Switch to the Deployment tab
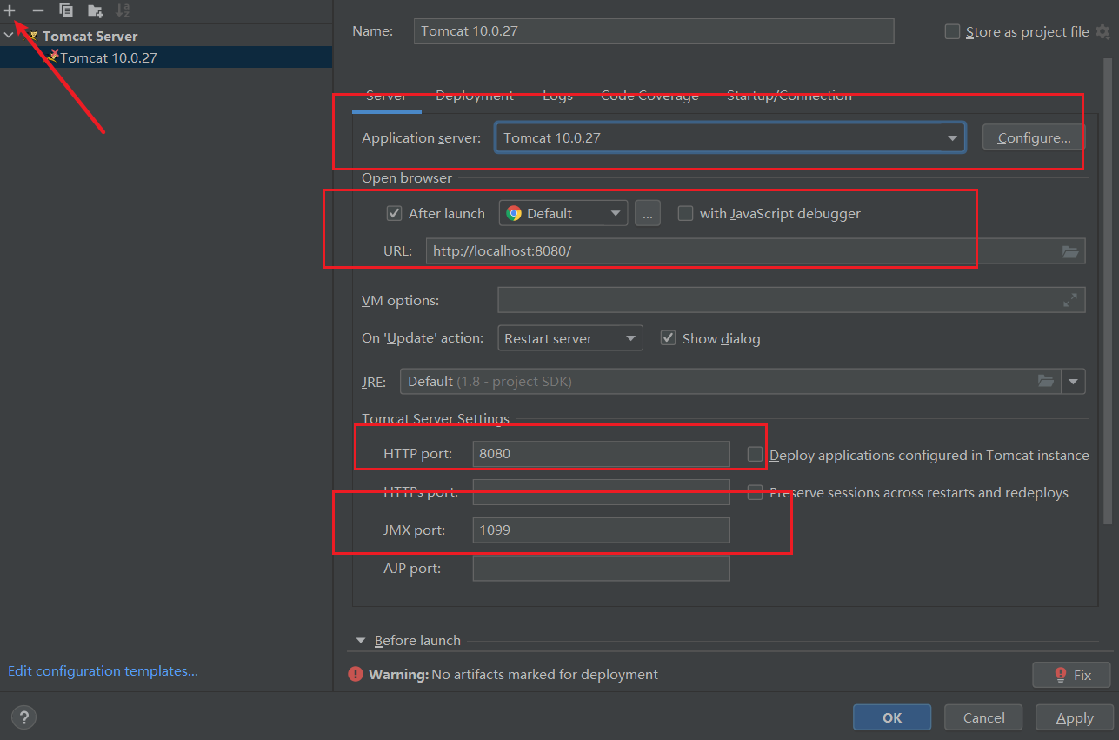Screen dimensions: 1119x740 (474, 96)
